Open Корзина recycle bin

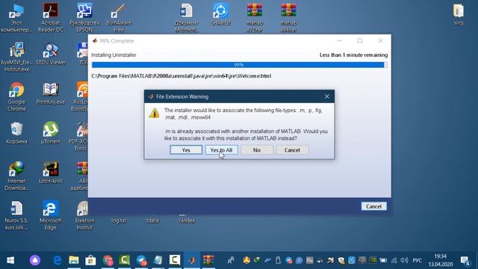click(x=16, y=133)
